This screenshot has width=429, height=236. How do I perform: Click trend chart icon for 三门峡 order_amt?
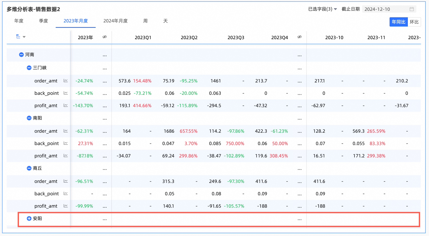click(65, 81)
